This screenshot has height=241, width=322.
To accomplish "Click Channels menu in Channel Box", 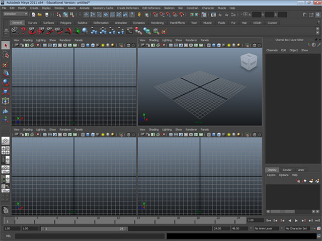I will (272, 50).
